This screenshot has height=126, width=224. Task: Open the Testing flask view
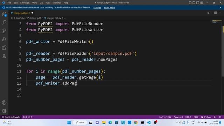4,56
